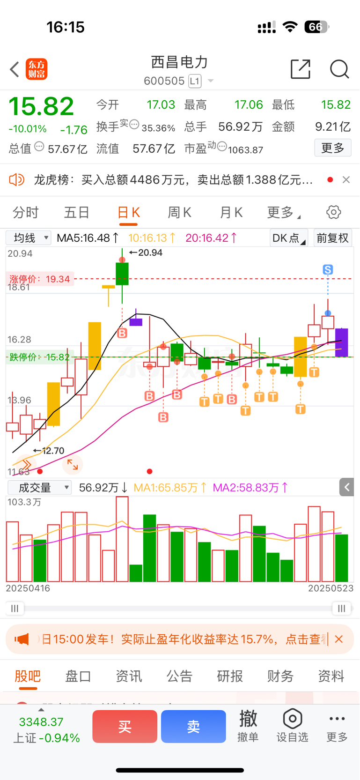
Task: Grab the left range slider handle
Action: pyautogui.click(x=15, y=609)
